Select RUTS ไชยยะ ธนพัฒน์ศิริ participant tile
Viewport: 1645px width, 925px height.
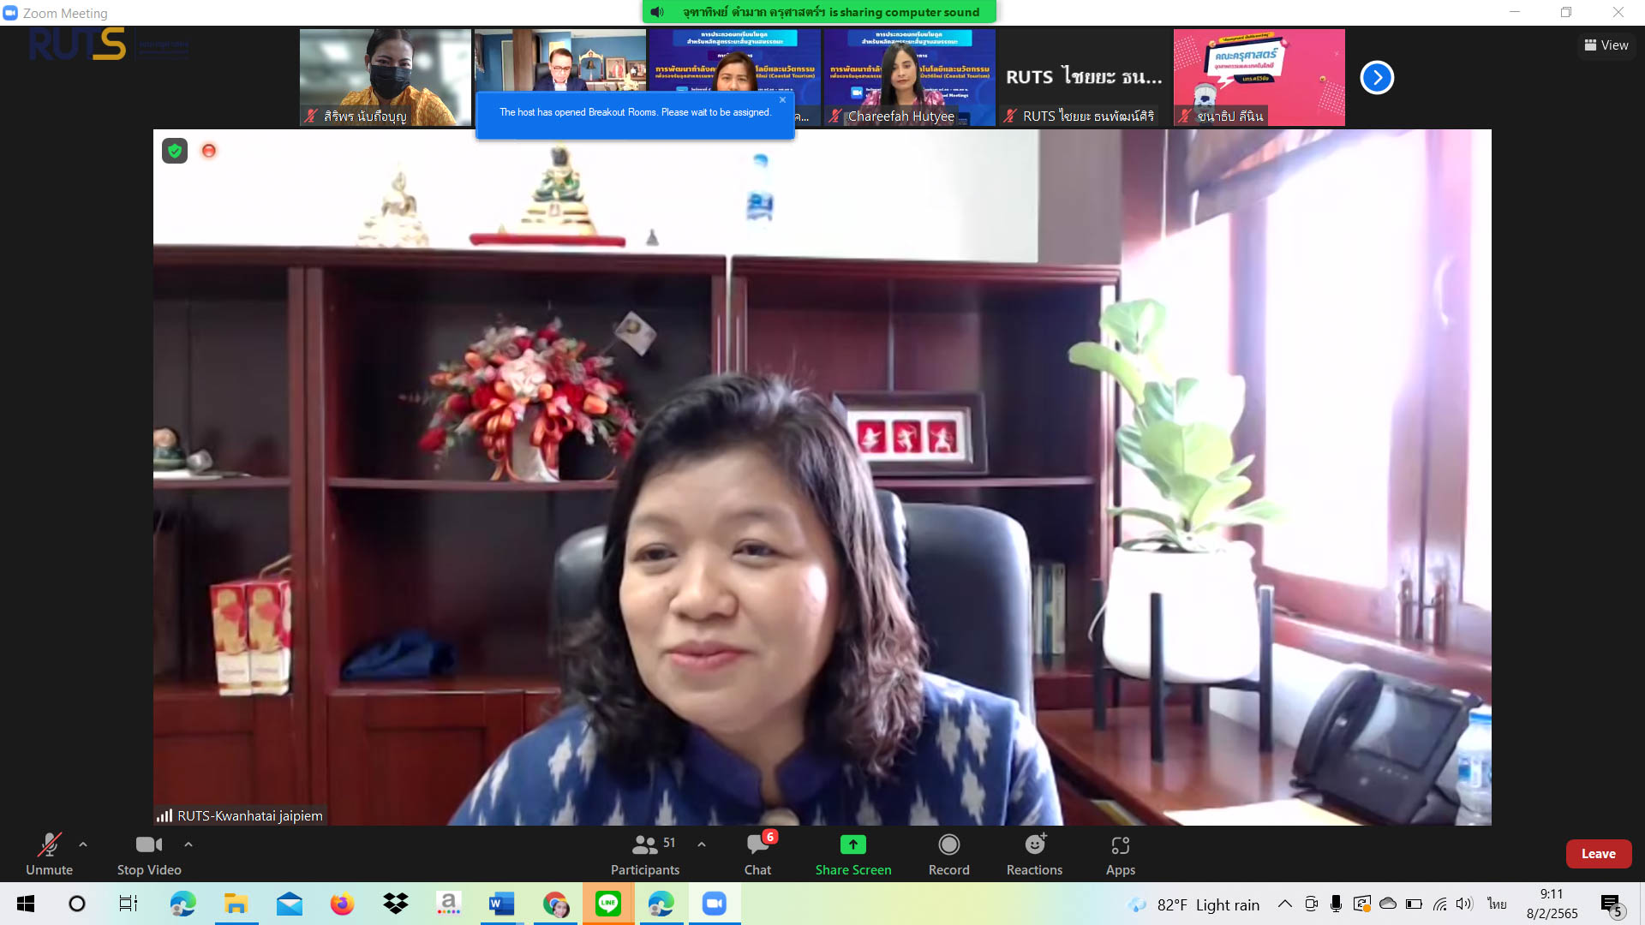point(1084,78)
